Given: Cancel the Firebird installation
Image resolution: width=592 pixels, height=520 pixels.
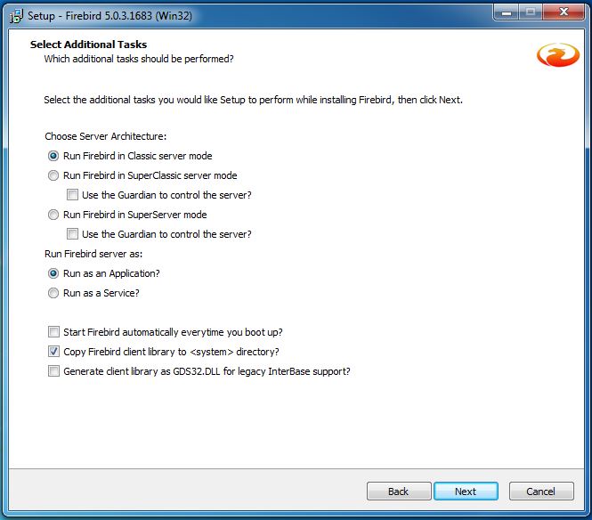Looking at the screenshot, I should 540,492.
